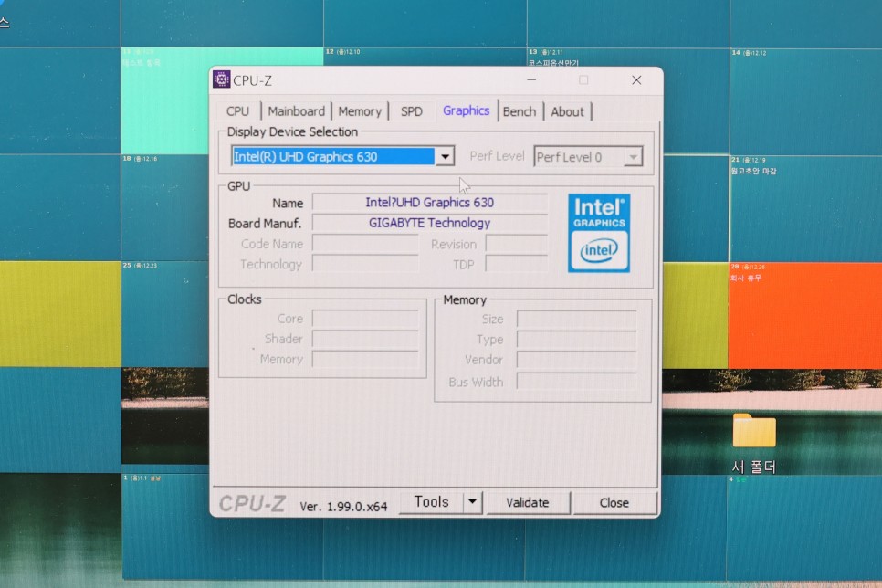Open the About tab
Viewport: 882px width, 588px height.
tap(568, 111)
